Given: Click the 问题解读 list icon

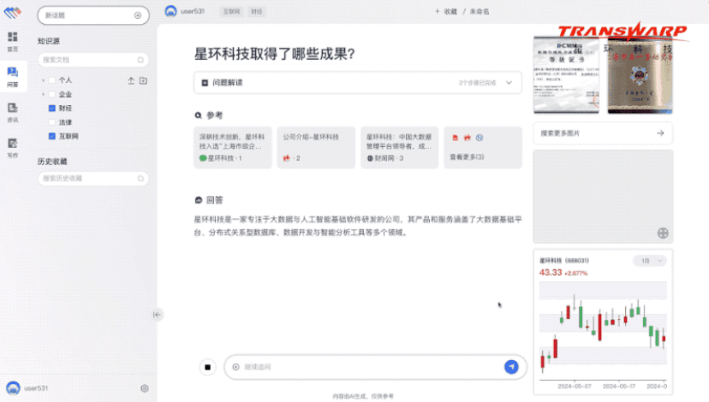Looking at the screenshot, I should pos(205,83).
